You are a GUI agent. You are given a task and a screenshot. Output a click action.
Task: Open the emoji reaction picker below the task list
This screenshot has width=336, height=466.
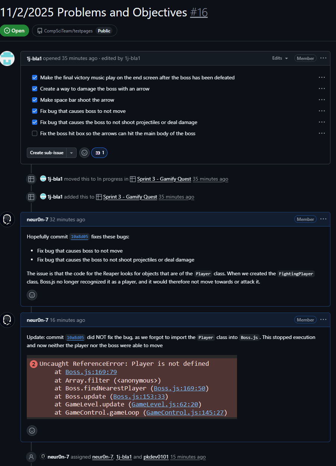pyautogui.click(x=84, y=152)
